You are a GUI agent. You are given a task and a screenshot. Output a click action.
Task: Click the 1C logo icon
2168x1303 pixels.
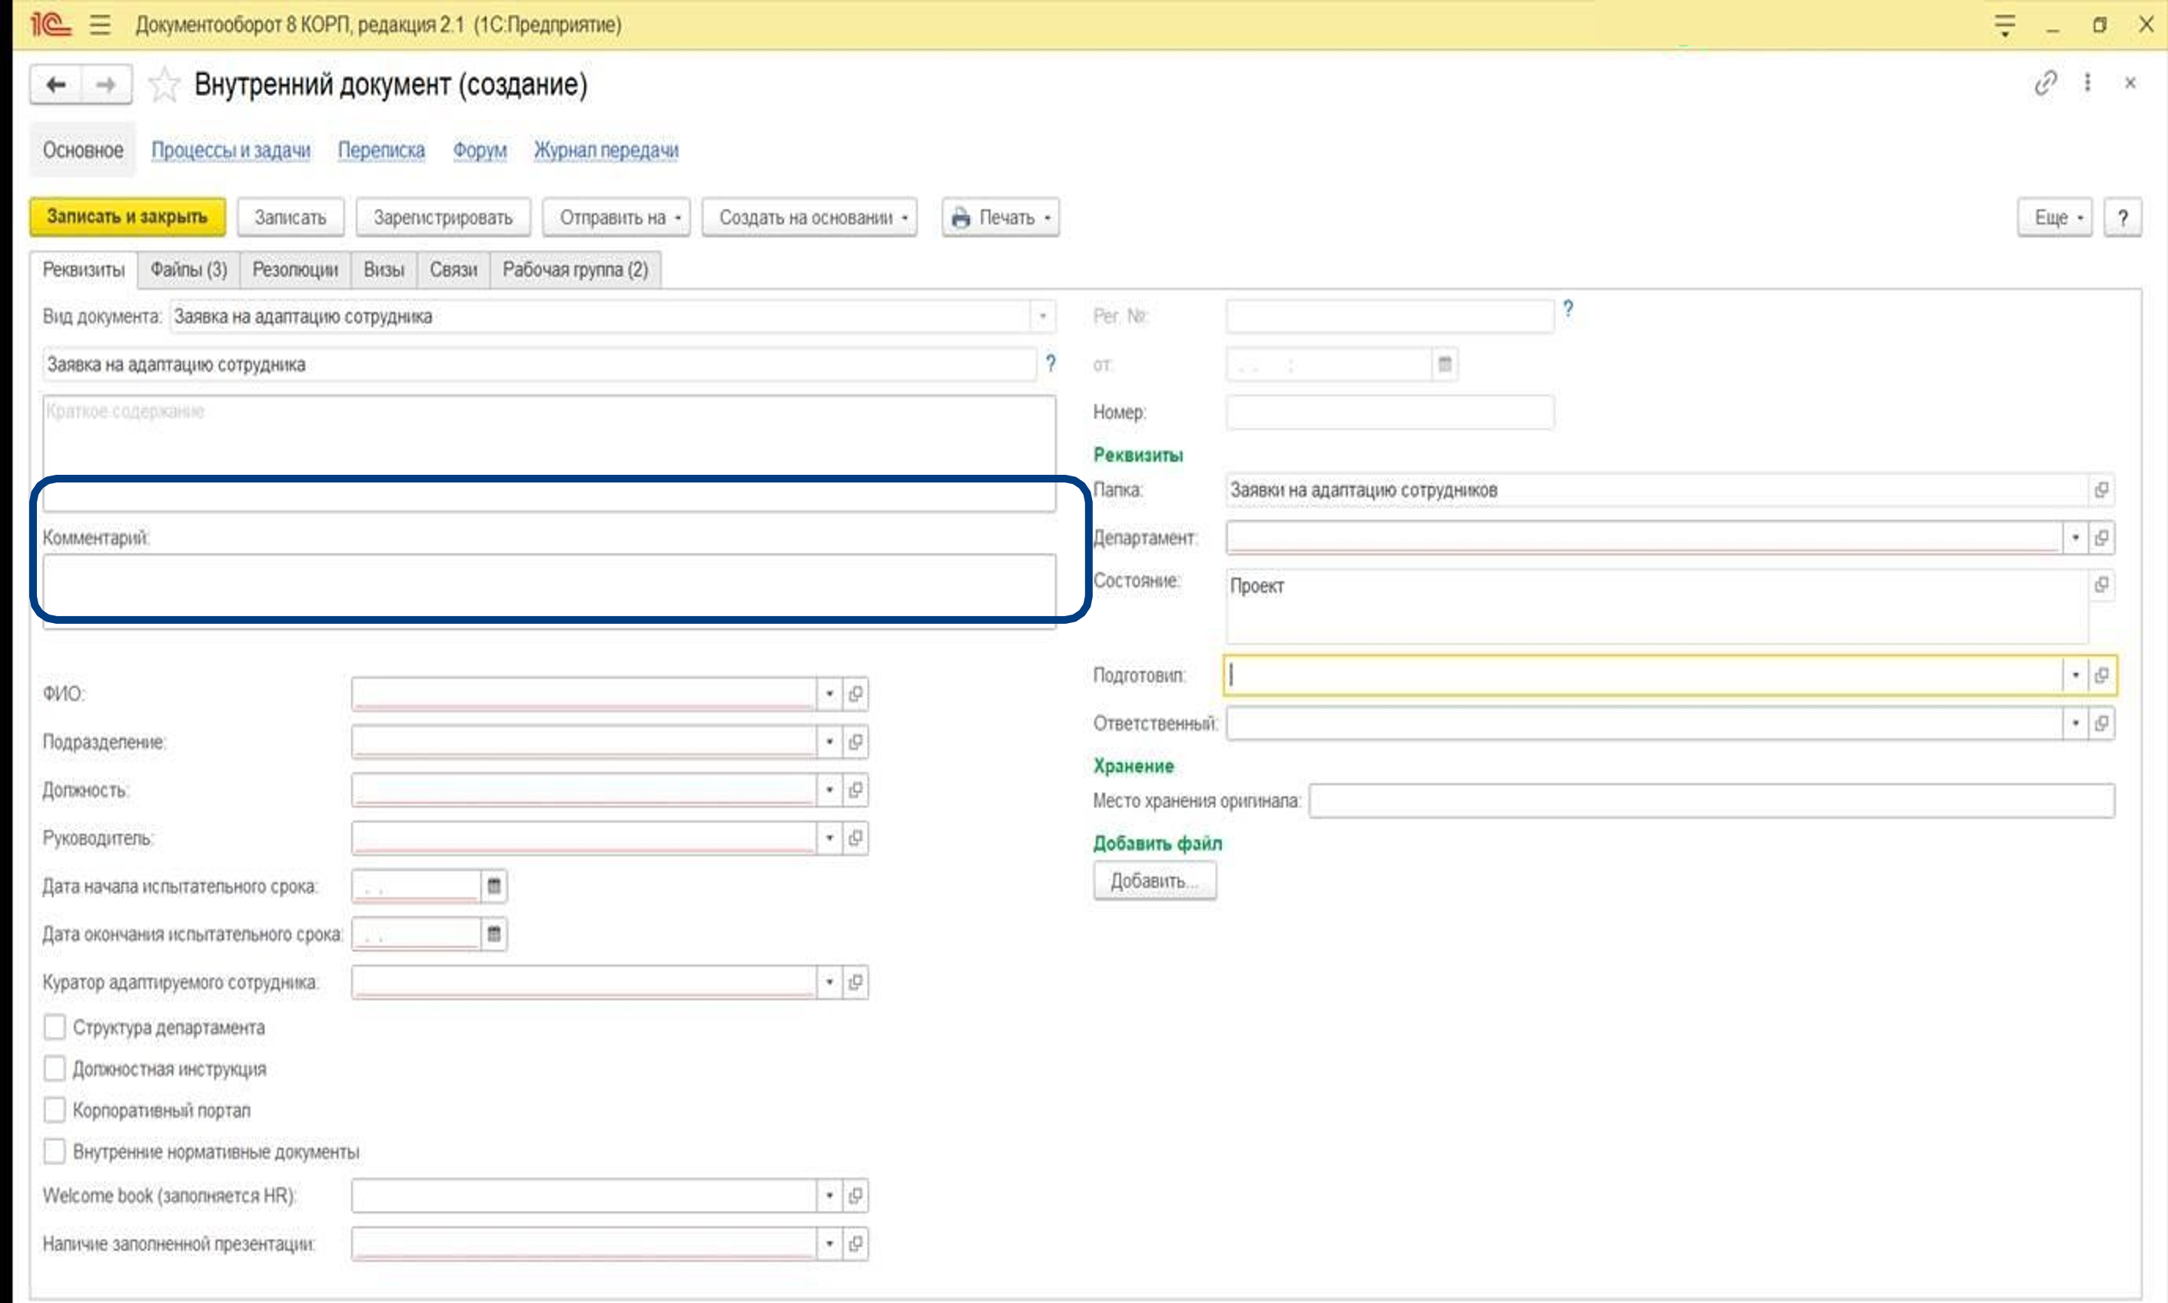50,25
